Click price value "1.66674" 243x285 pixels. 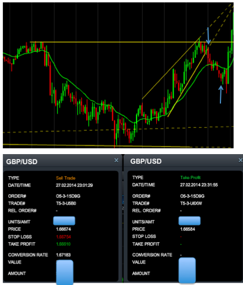(x=64, y=229)
